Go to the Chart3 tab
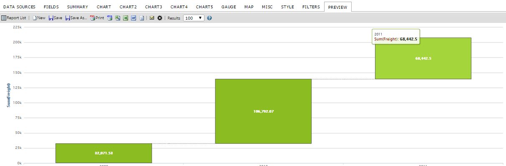The image size is (506, 166). (x=154, y=7)
